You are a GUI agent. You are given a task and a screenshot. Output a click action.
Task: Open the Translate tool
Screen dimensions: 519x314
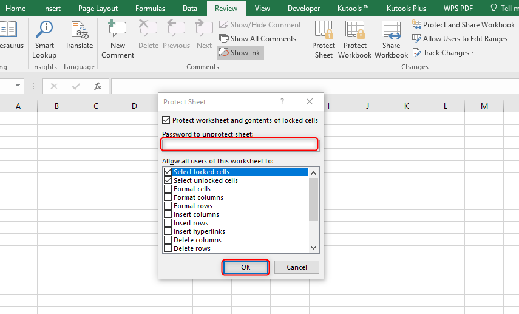[79, 35]
